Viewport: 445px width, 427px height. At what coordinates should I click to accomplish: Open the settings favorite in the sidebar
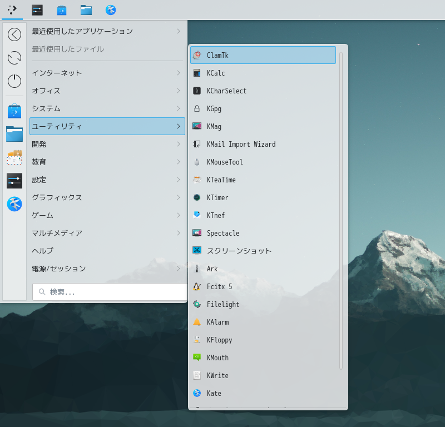(14, 181)
